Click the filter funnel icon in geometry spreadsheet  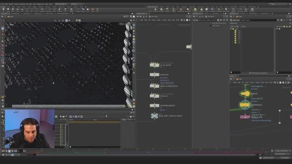[106, 117]
